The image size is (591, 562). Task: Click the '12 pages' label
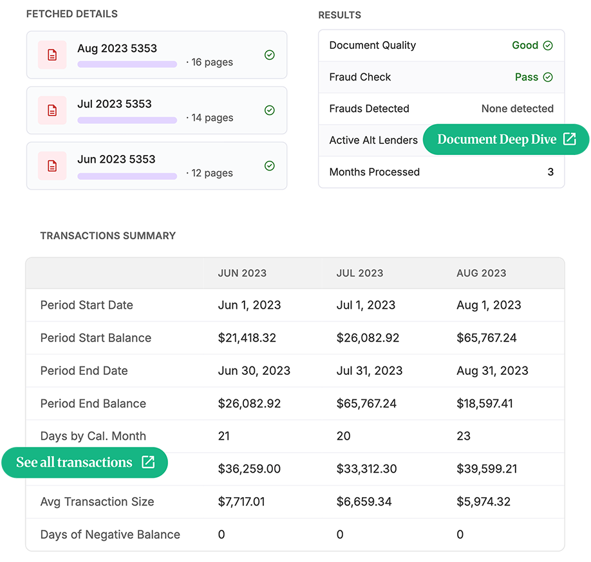click(x=212, y=173)
